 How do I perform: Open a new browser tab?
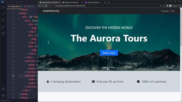(x=109, y=3)
